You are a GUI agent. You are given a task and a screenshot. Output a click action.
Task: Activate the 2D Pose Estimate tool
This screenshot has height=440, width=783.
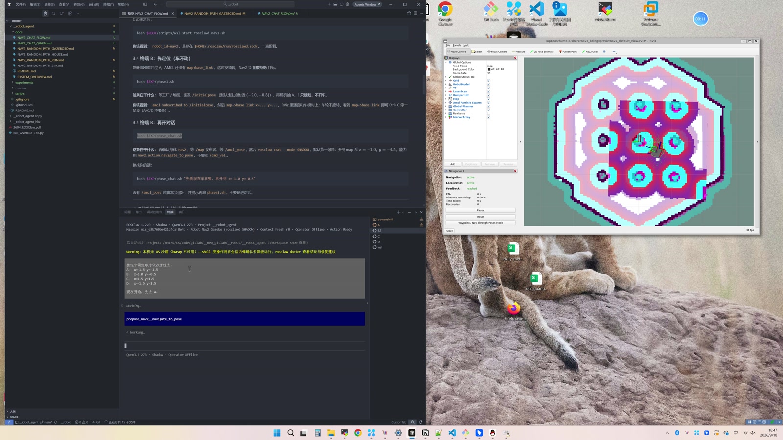coord(542,52)
